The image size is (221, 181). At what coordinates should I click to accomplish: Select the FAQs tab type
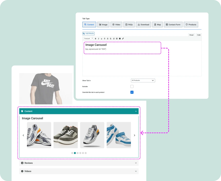tap(129, 25)
